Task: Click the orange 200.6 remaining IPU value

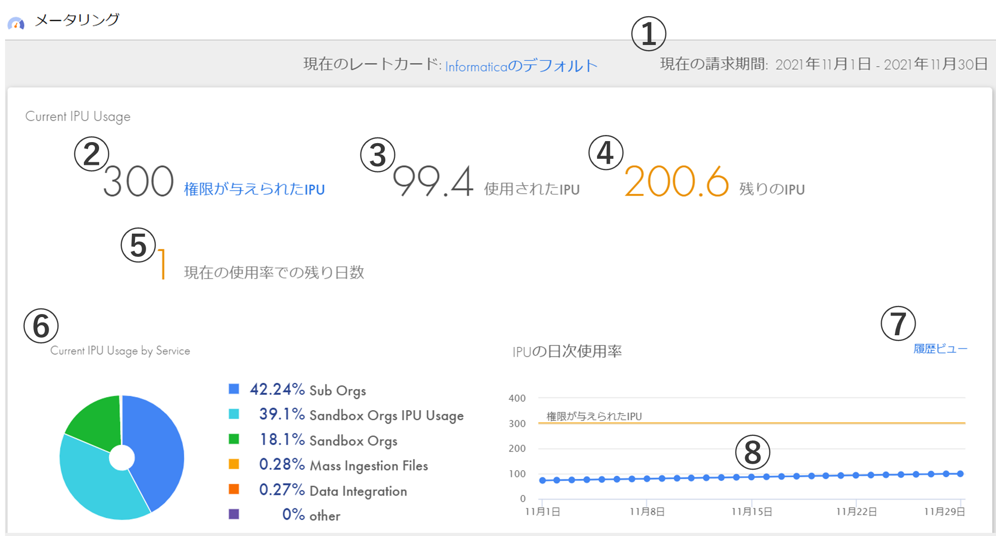Action: click(x=676, y=181)
